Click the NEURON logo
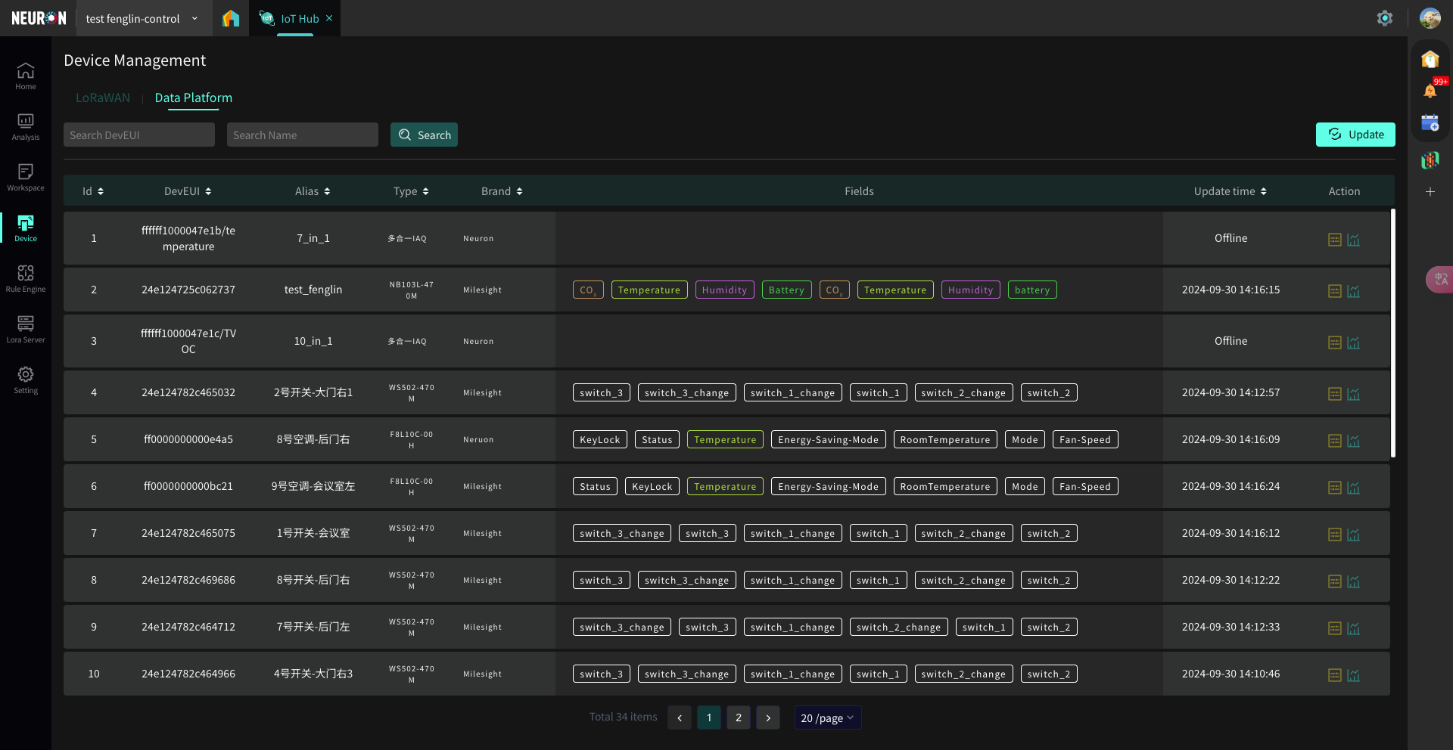Screen dimensions: 1453x750 click(39, 18)
